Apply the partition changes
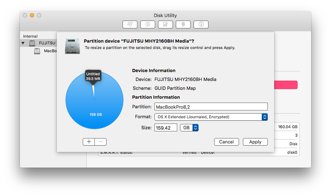Screen dimensions: 331x196 point(255,142)
